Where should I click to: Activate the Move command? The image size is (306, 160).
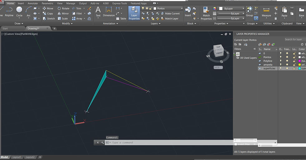tap(48, 8)
